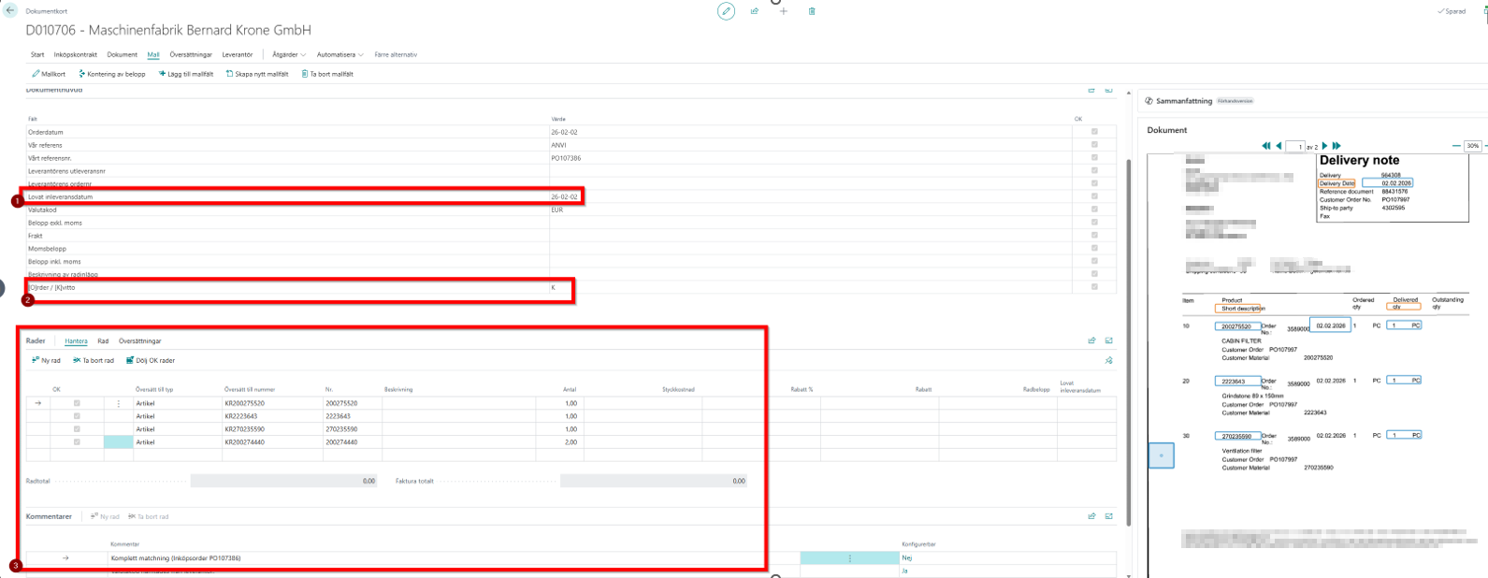
Task: Click Dölj OK rader button
Action: (151, 360)
